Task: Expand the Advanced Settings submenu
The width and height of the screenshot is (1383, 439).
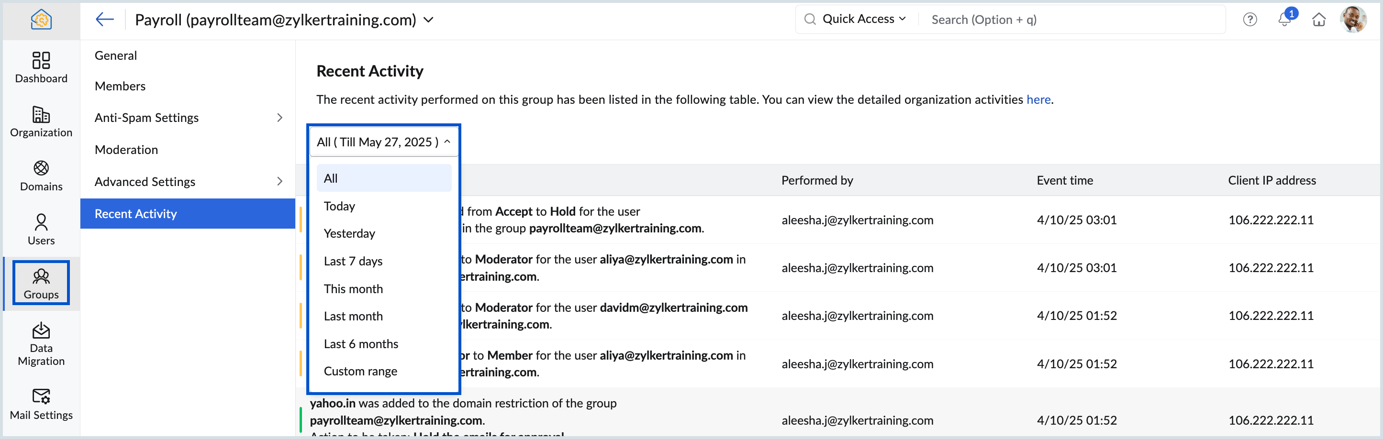Action: (x=279, y=181)
